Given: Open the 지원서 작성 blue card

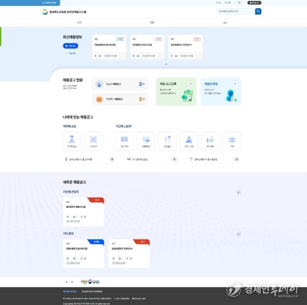Looking at the screenshot, I should click(221, 92).
